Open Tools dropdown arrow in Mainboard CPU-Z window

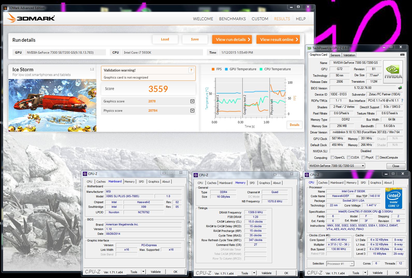143,272
